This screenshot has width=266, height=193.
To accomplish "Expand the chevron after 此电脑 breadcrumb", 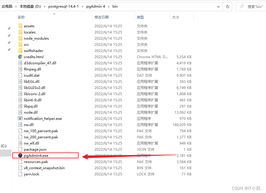I will [16, 6].
